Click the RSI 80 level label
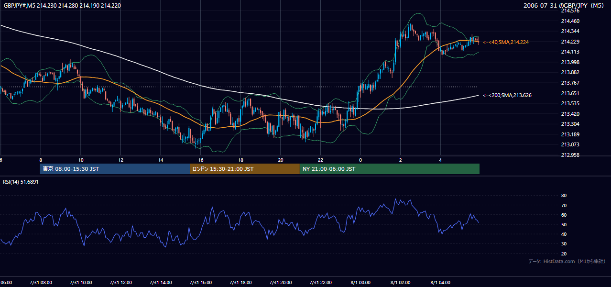The width and height of the screenshot is (611, 287). tap(564, 196)
